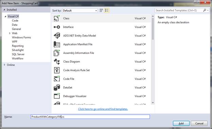Select the Interface template icon
Image resolution: width=212 pixels, height=129 pixels.
57,27
